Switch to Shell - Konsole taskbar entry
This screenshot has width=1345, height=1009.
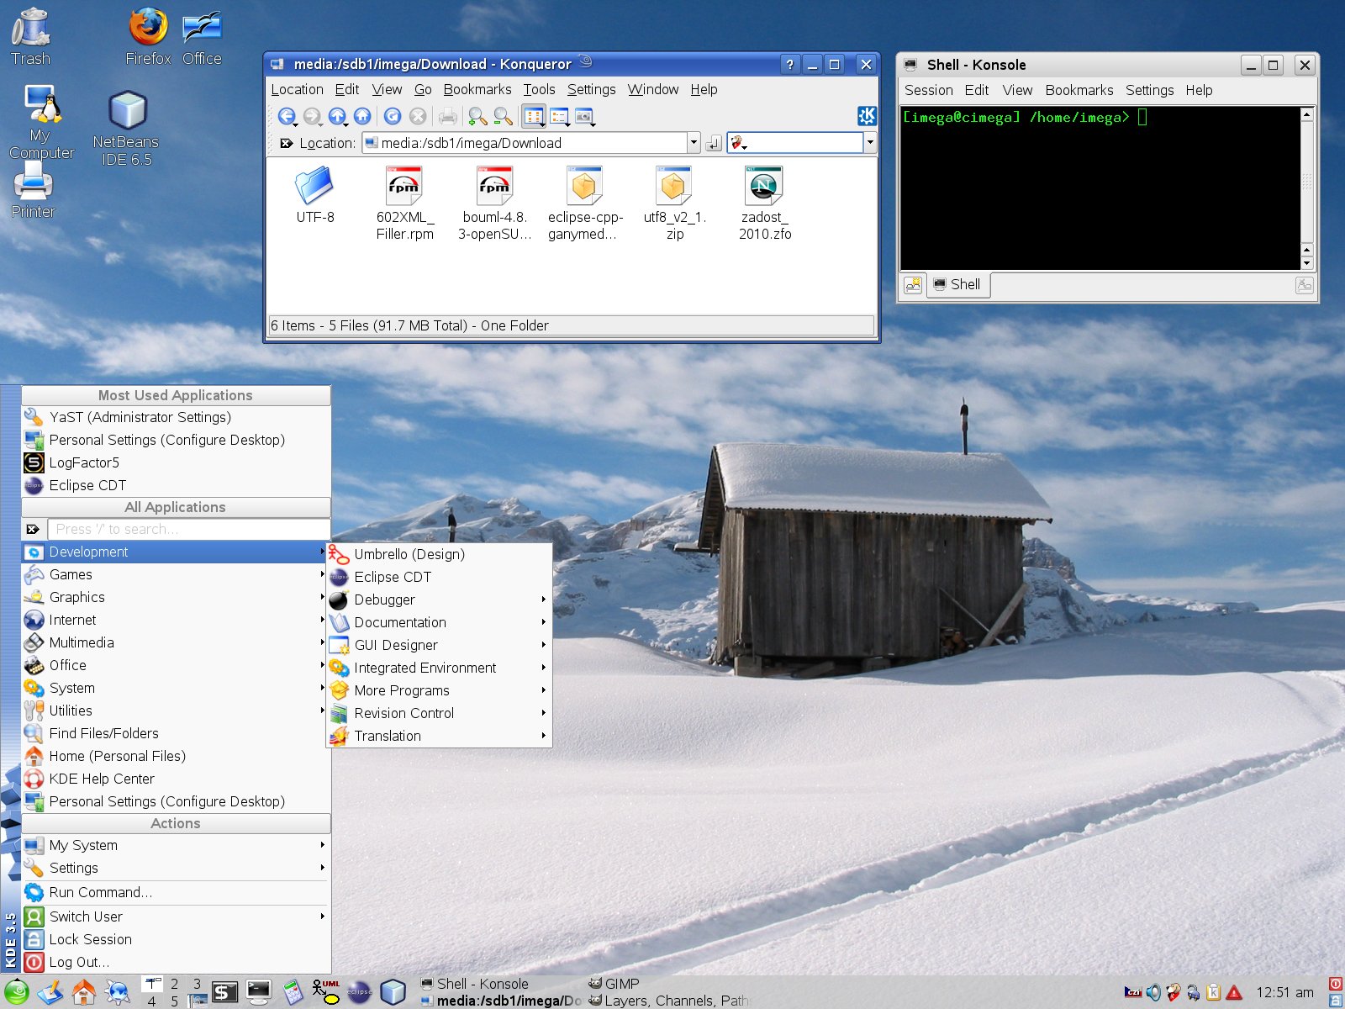(x=500, y=984)
